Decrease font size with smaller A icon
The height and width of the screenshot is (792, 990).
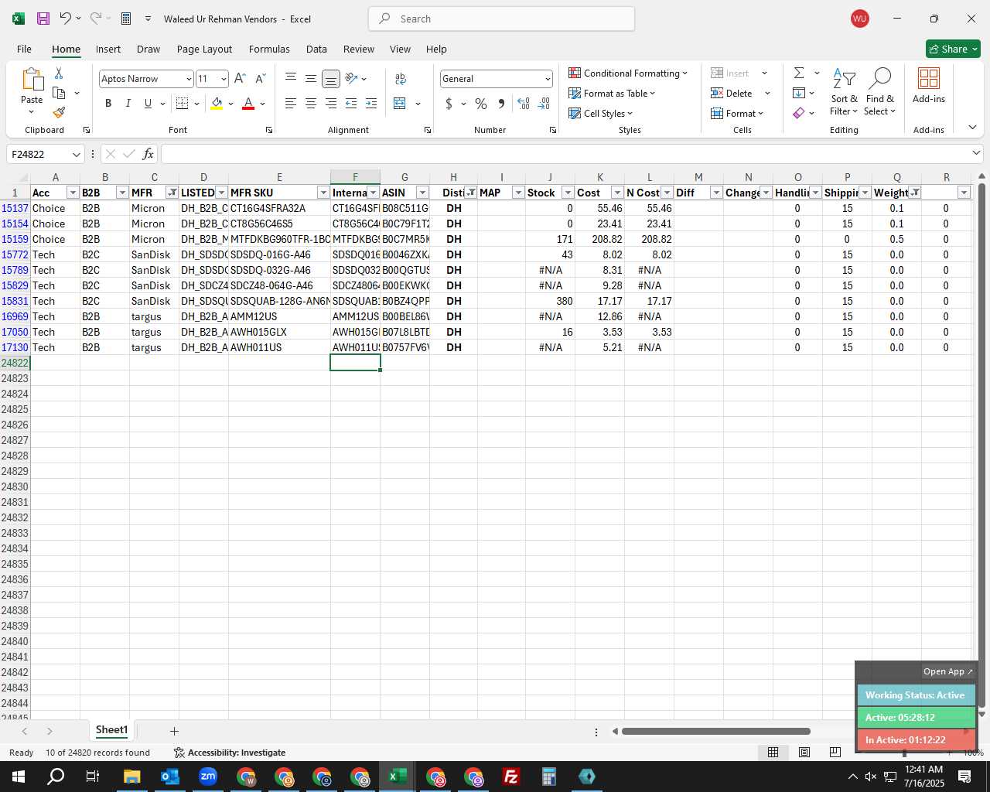[x=260, y=79]
